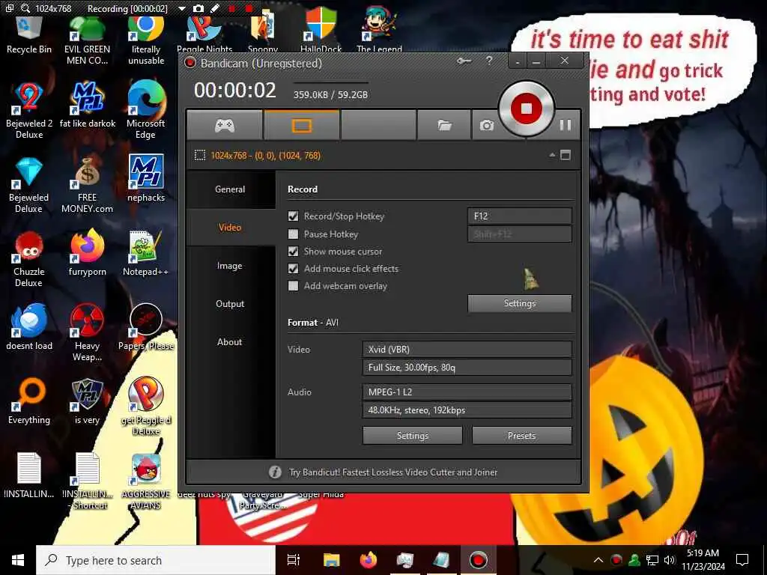Open the Image settings tab
The width and height of the screenshot is (767, 575).
230,266
